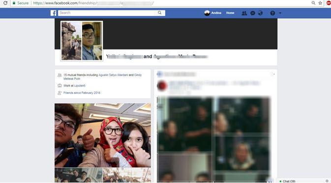Open the Chat (39) bar

pyautogui.click(x=289, y=181)
